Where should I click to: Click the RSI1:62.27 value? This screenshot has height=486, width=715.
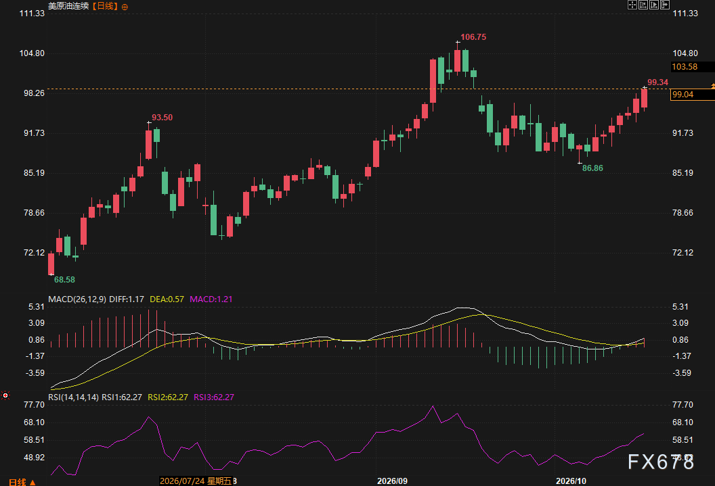tap(122, 397)
